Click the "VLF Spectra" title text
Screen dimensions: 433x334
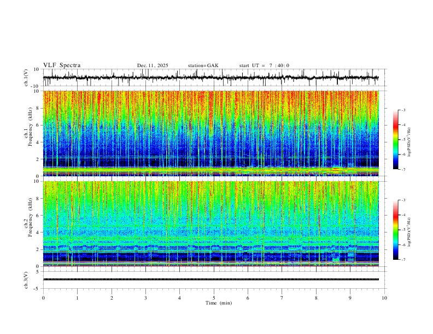[x=62, y=65]
